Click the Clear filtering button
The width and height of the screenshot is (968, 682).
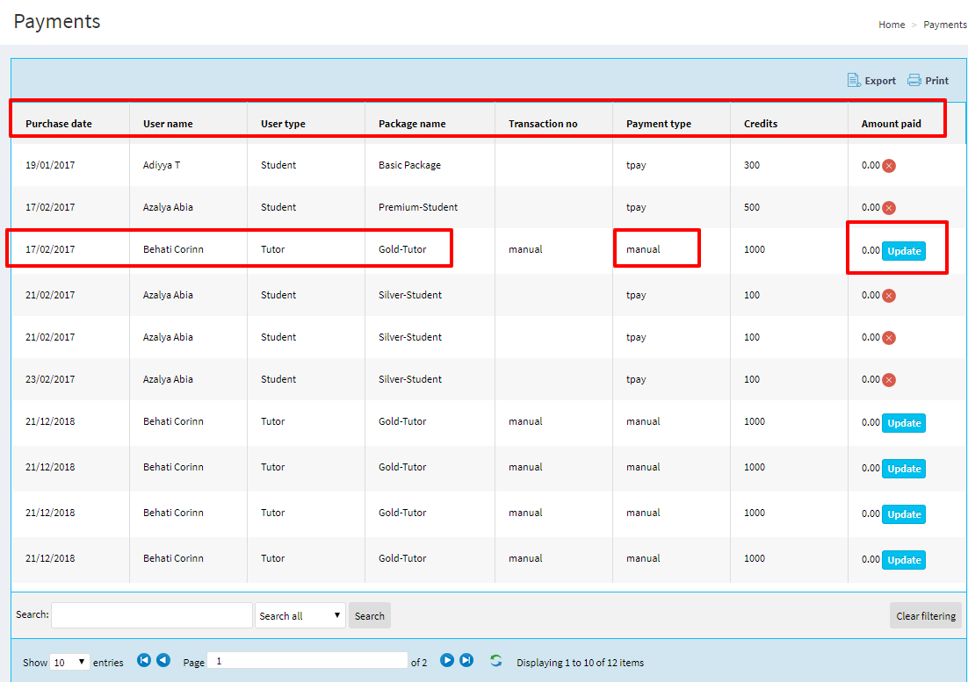(925, 616)
